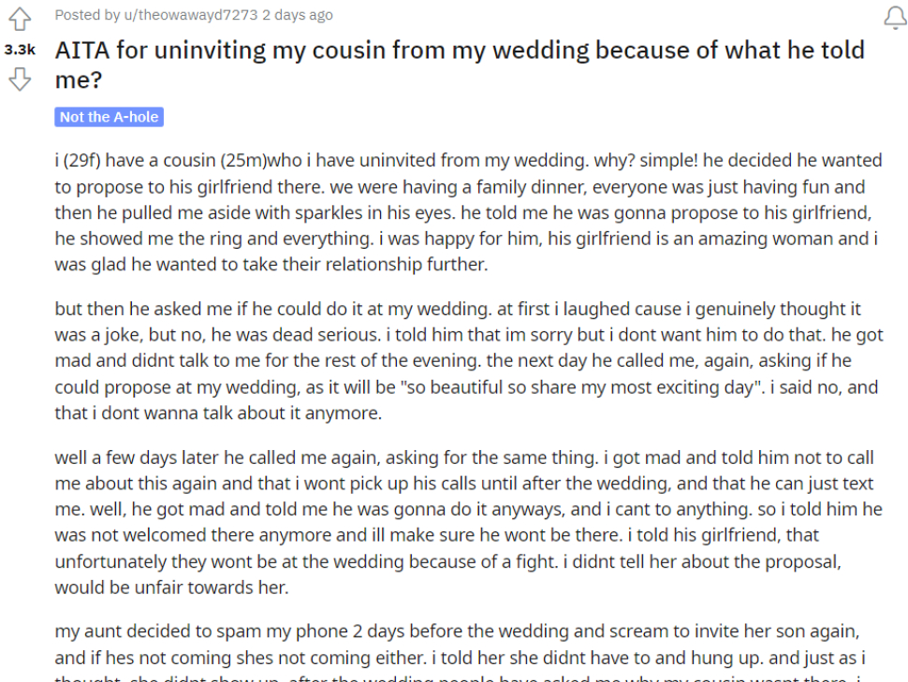Click the paragraph starting 'but then he asked me'

click(469, 361)
